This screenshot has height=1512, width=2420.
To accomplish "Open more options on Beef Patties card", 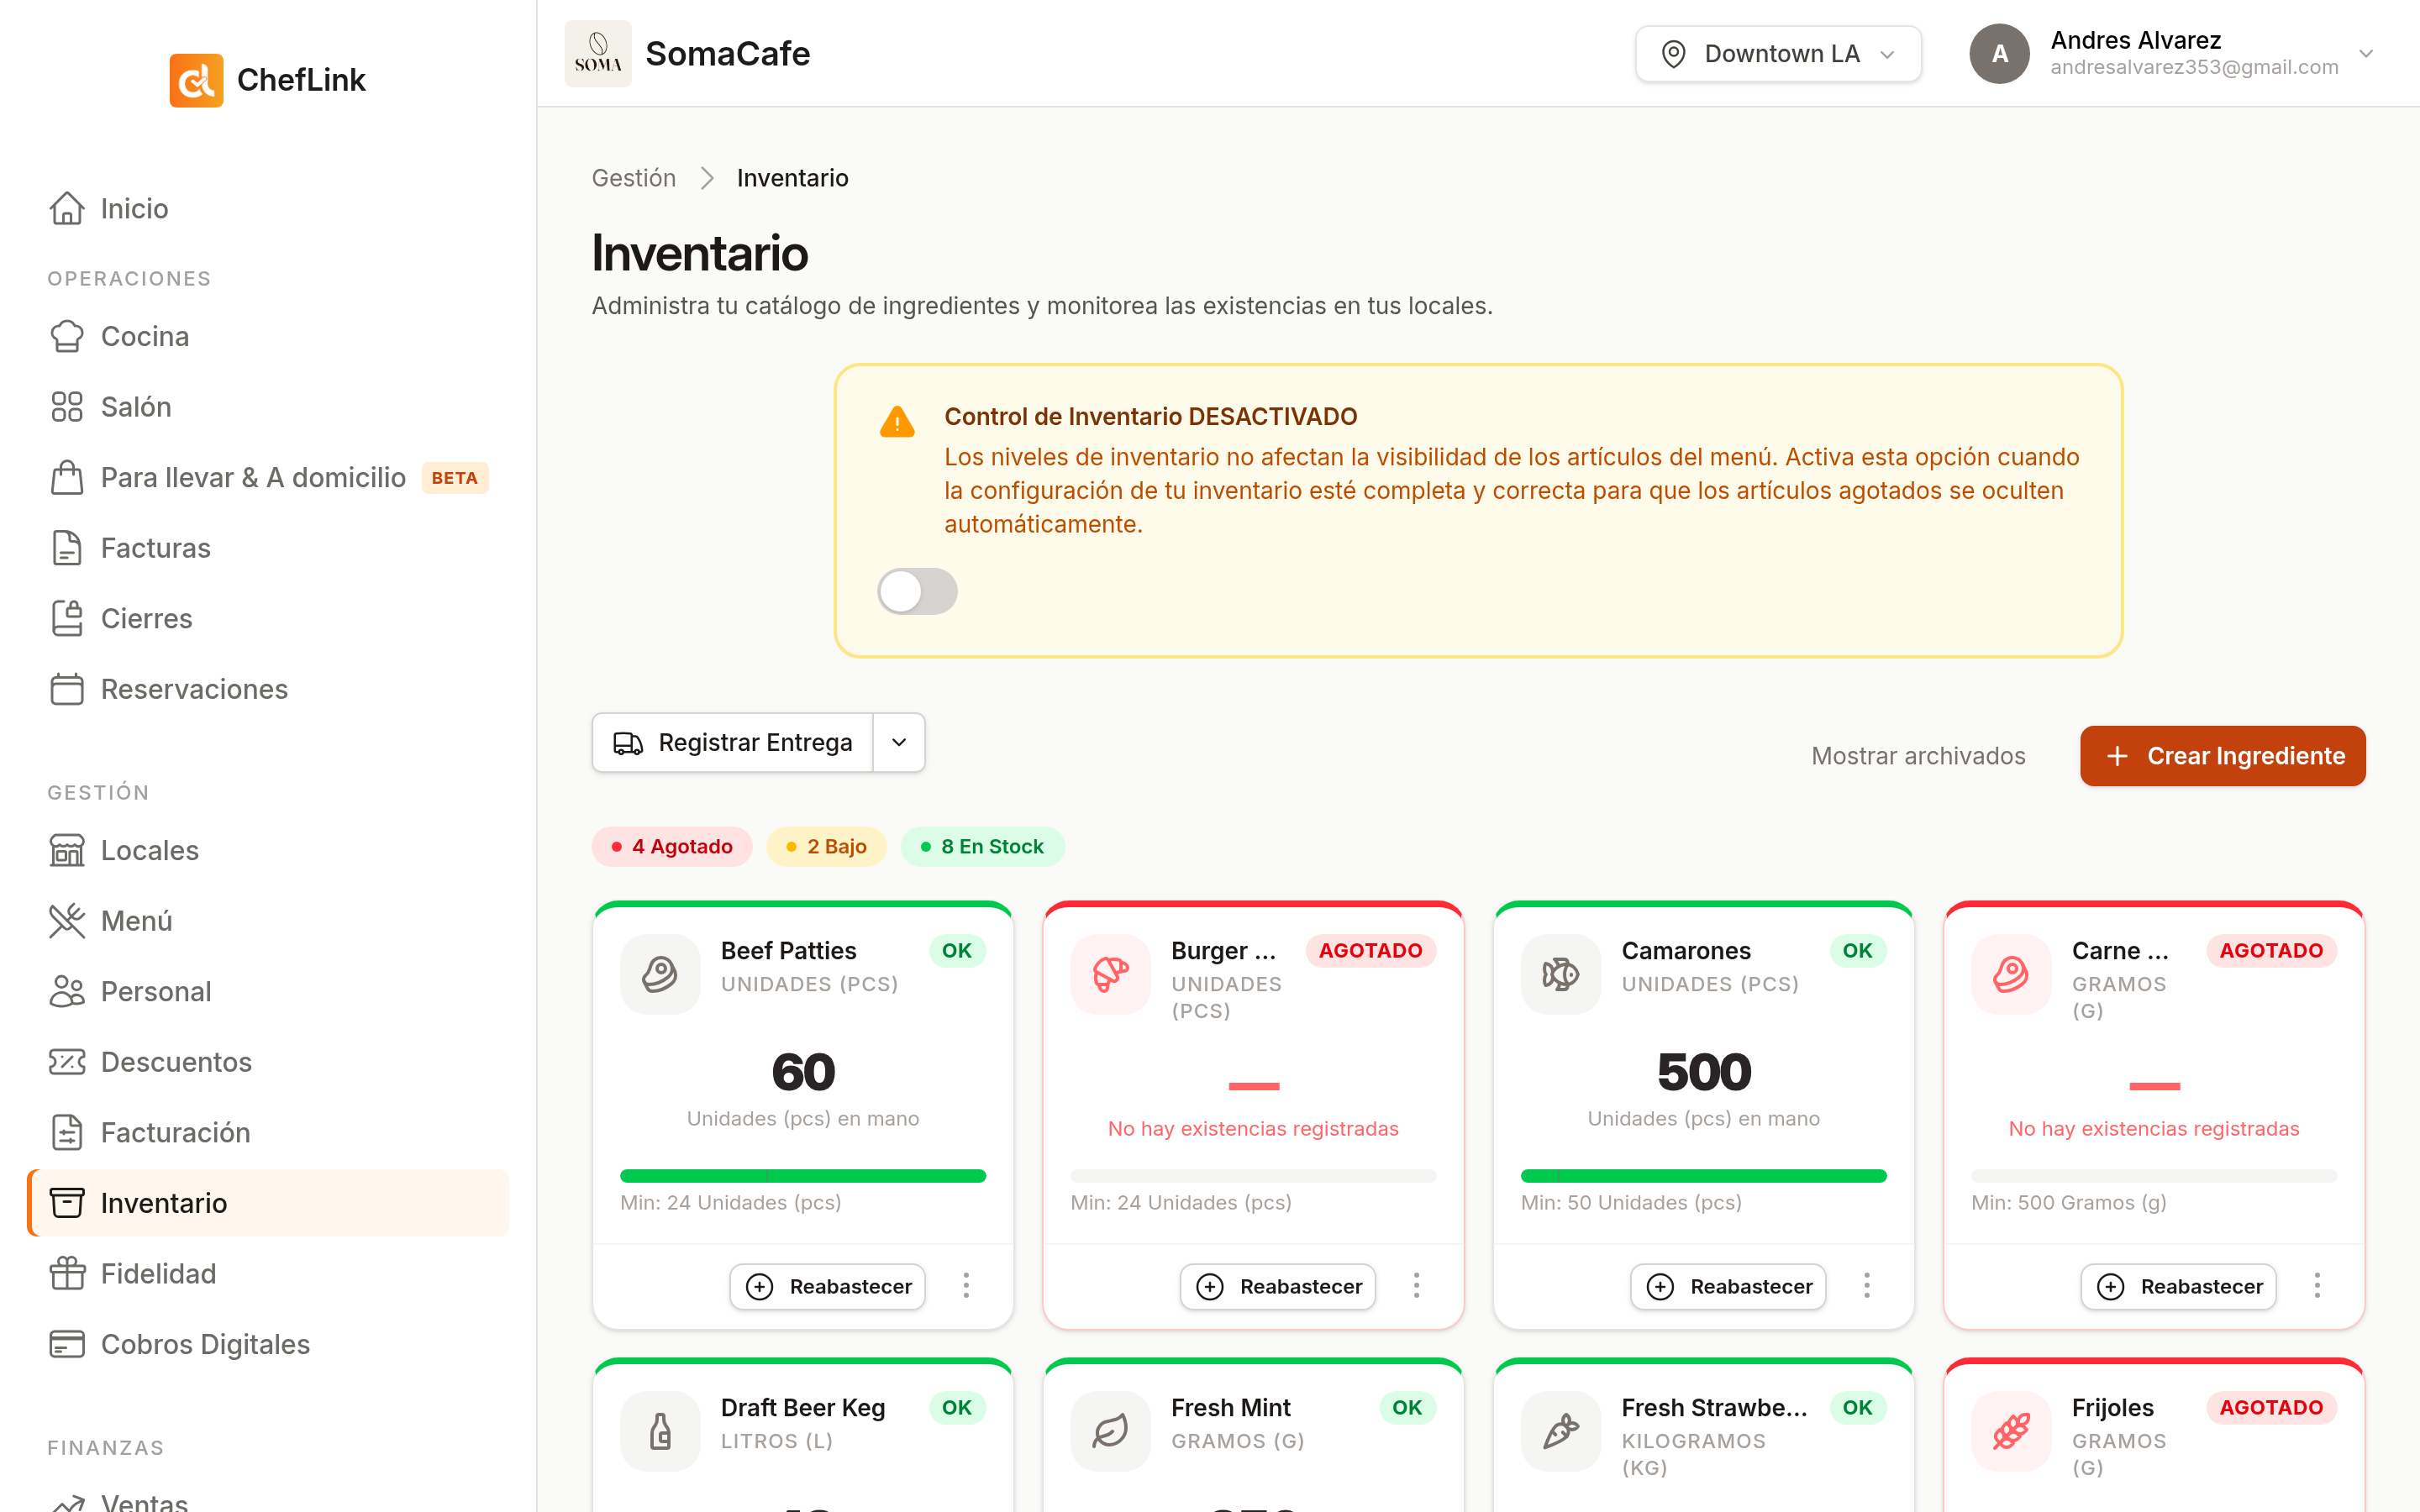I will click(966, 1286).
